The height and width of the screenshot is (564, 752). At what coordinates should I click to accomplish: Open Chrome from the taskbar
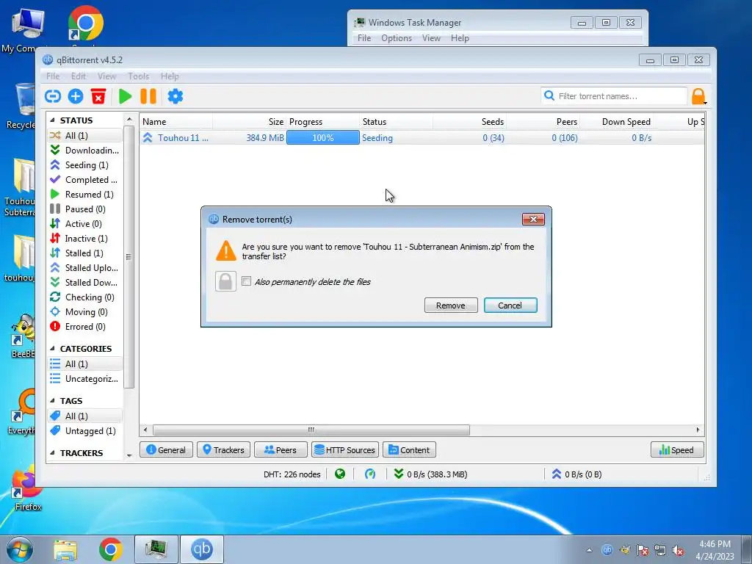(111, 549)
